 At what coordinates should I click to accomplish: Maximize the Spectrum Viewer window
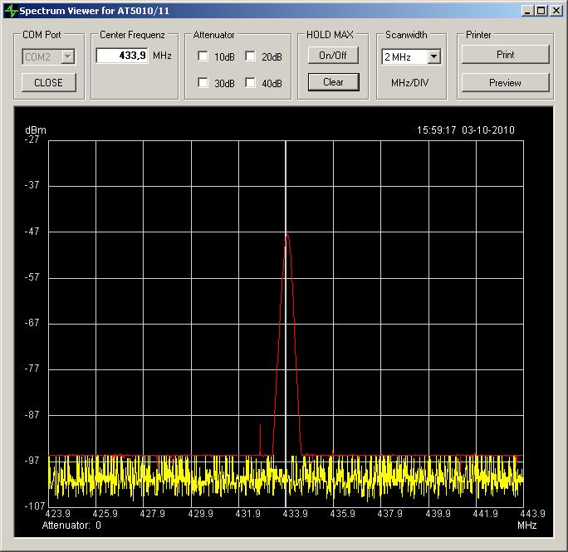click(541, 11)
